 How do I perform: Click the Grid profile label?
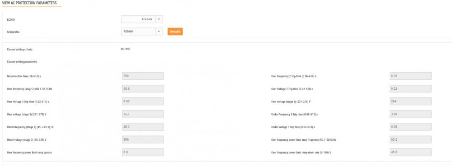coord(13,32)
